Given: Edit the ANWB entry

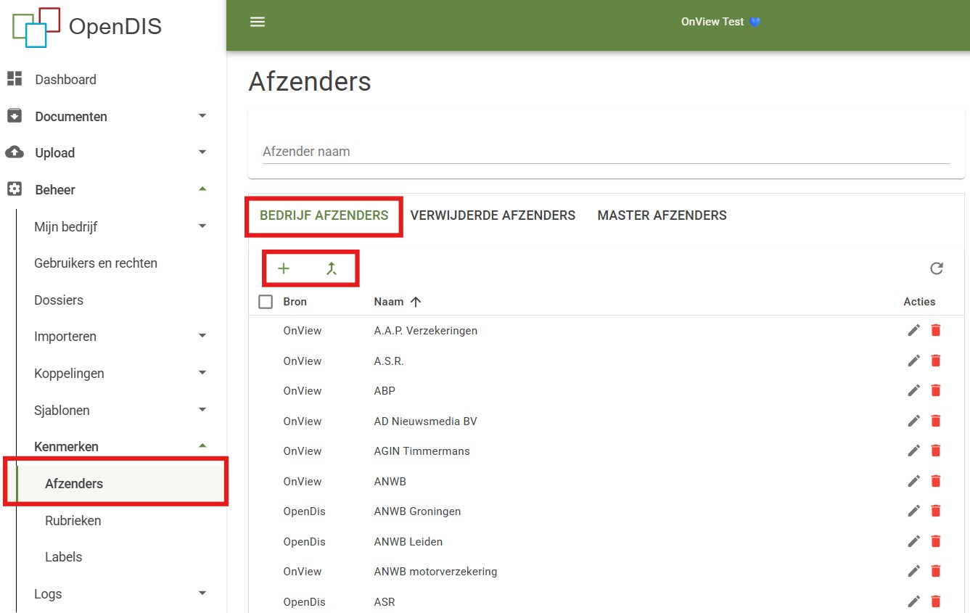Looking at the screenshot, I should [x=914, y=481].
